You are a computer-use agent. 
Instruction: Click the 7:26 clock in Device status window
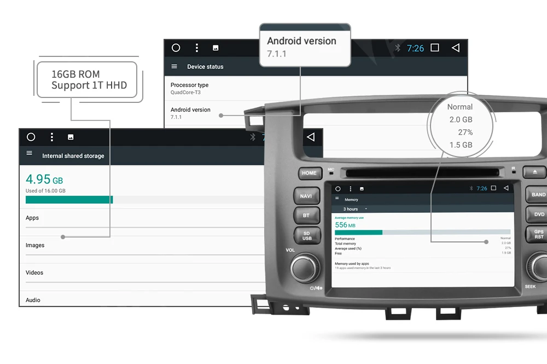pos(415,48)
